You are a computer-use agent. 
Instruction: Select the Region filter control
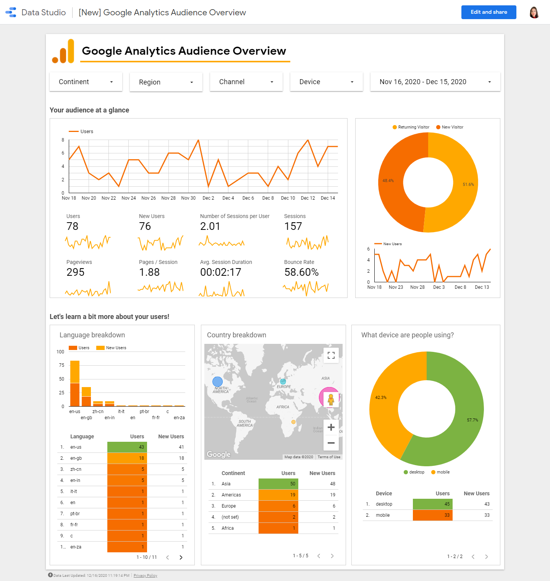(x=165, y=82)
